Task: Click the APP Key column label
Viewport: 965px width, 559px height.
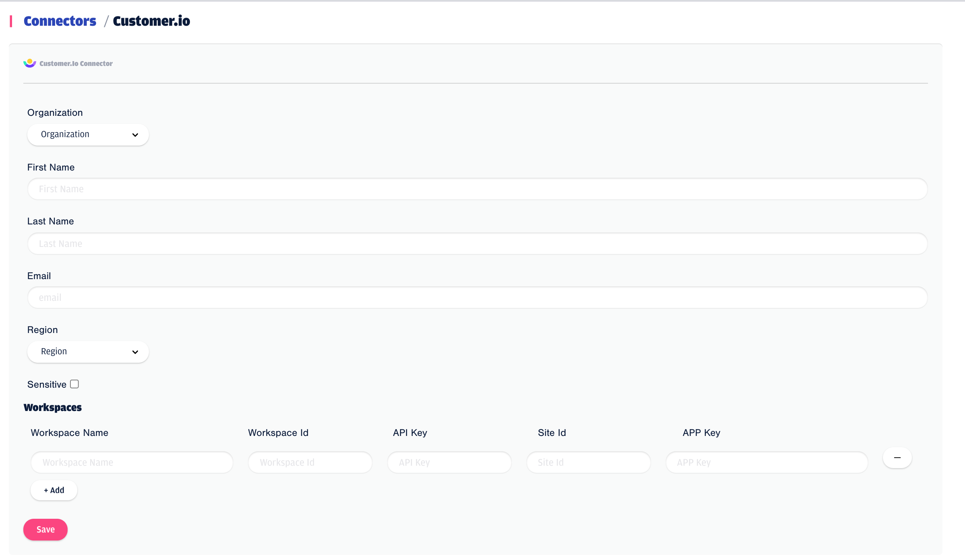Action: click(x=701, y=433)
